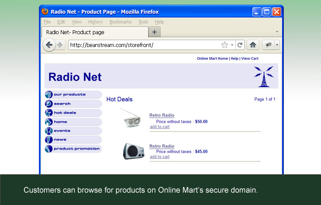
Task: Click the events label in sidebar
Action: (x=62, y=131)
